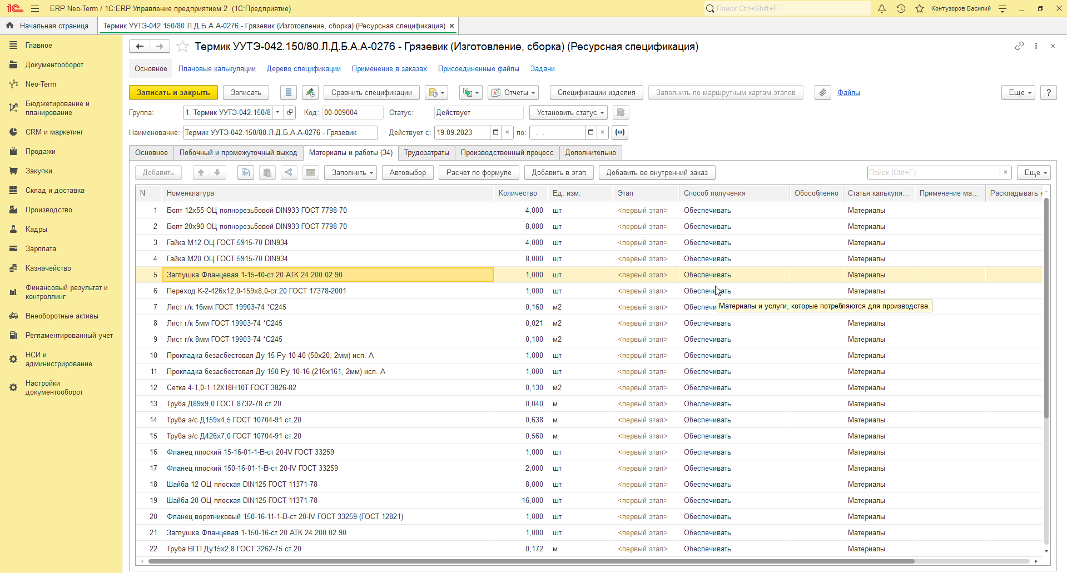This screenshot has width=1067, height=573.
Task: Click the share/split rows icon
Action: [289, 173]
